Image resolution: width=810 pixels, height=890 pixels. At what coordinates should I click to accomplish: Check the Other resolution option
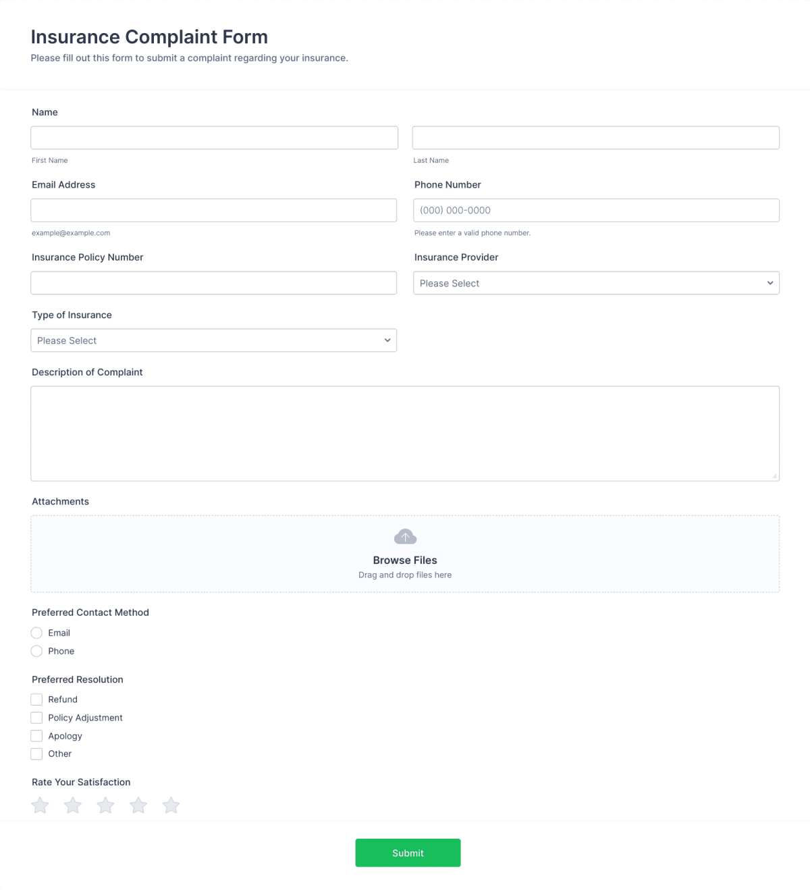pyautogui.click(x=36, y=754)
